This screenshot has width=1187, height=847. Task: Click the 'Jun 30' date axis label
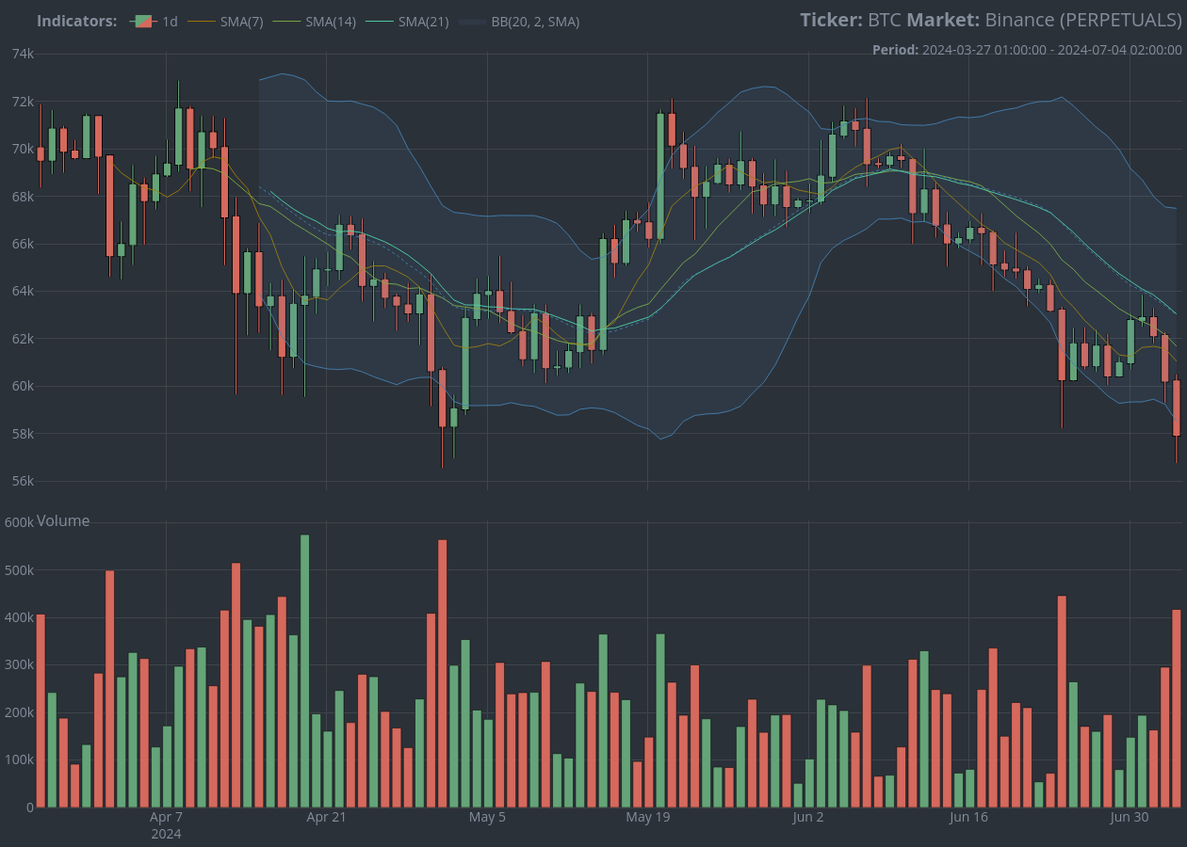[x=1130, y=817]
